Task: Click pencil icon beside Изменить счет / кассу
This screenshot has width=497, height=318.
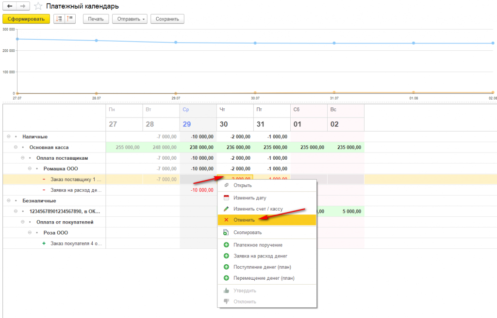Action: [x=226, y=209]
